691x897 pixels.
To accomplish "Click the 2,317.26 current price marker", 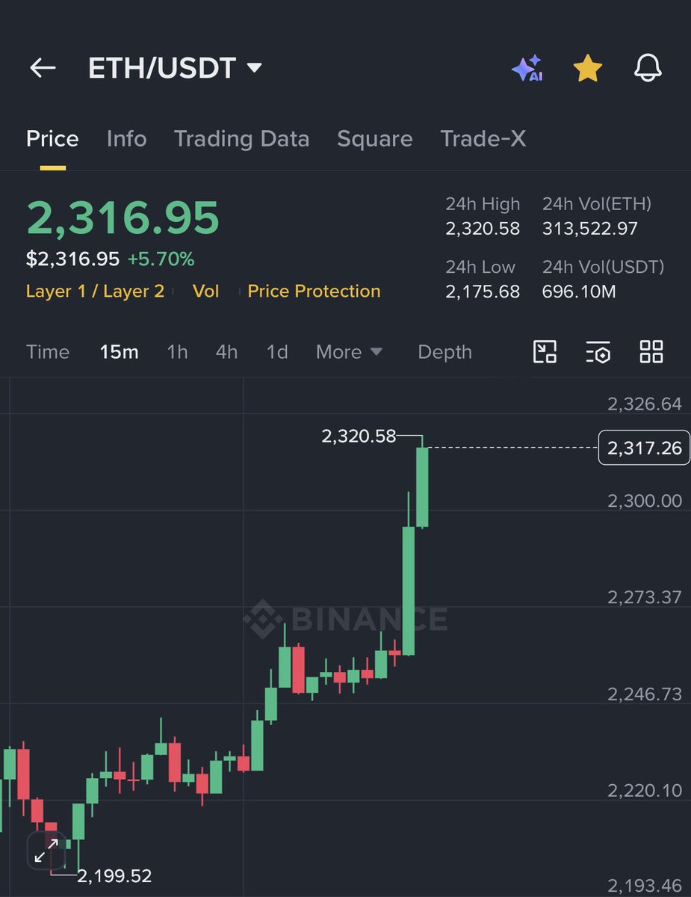I will 644,448.
